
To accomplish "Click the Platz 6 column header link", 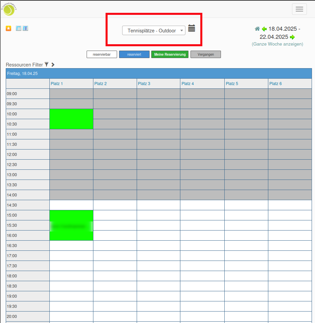I will click(x=275, y=83).
